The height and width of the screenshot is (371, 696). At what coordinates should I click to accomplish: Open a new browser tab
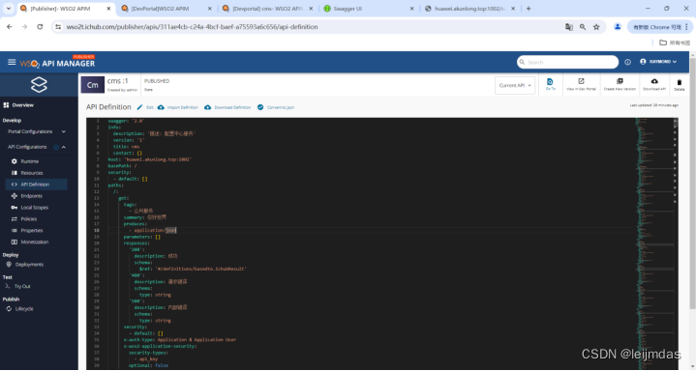[529, 9]
